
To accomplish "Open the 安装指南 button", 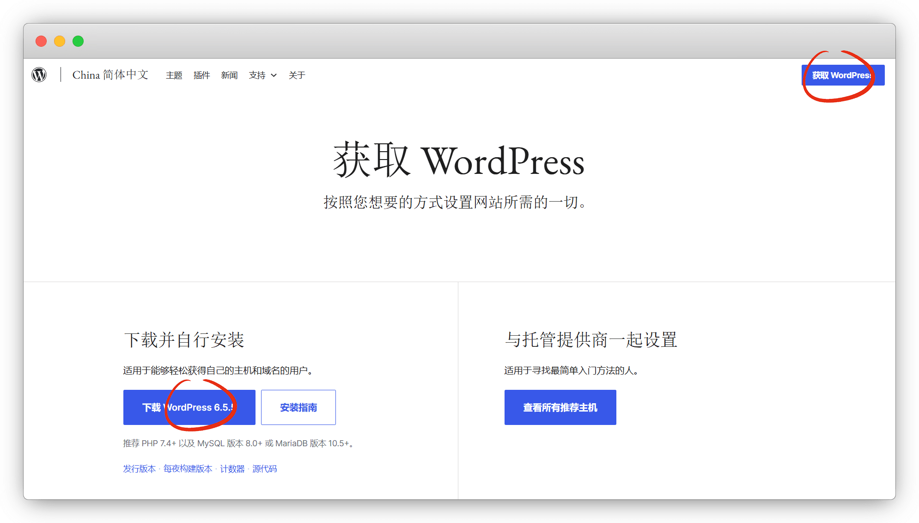I will pos(298,407).
